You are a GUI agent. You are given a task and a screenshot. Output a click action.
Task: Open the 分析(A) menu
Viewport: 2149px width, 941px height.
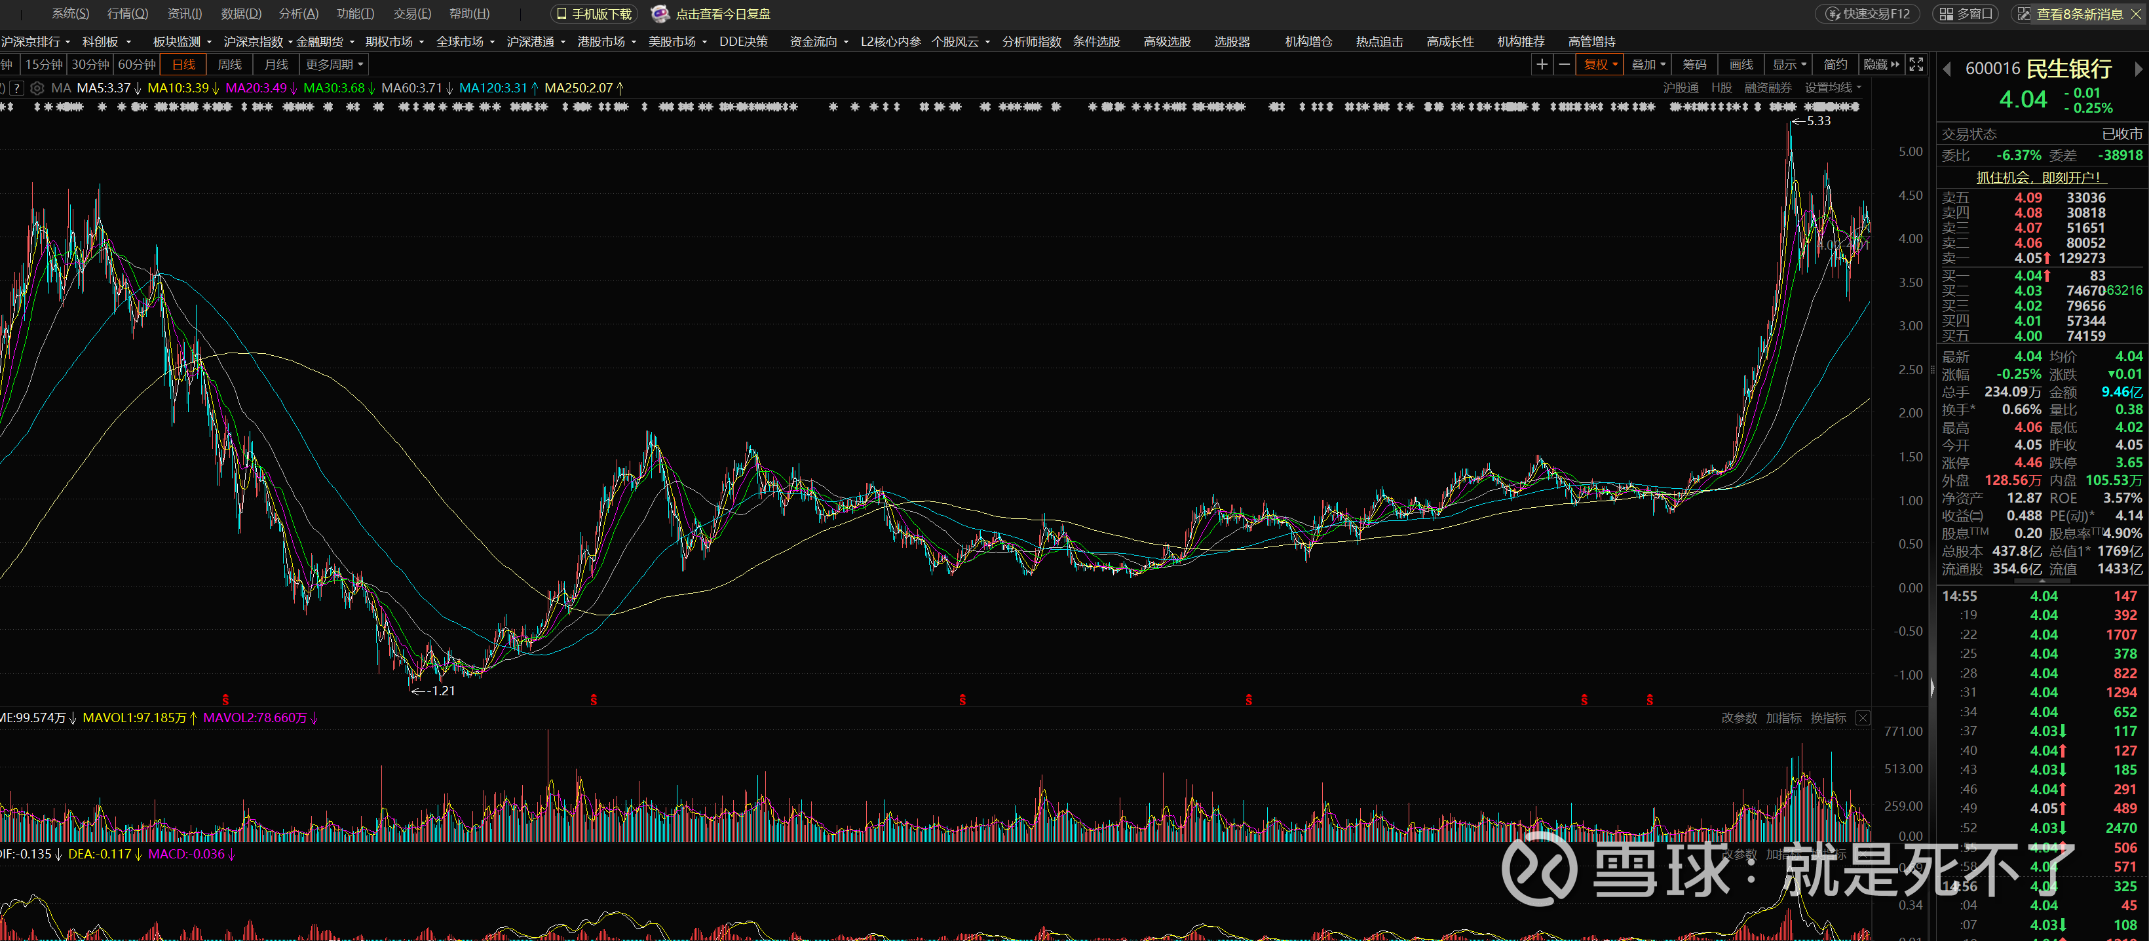pos(298,13)
